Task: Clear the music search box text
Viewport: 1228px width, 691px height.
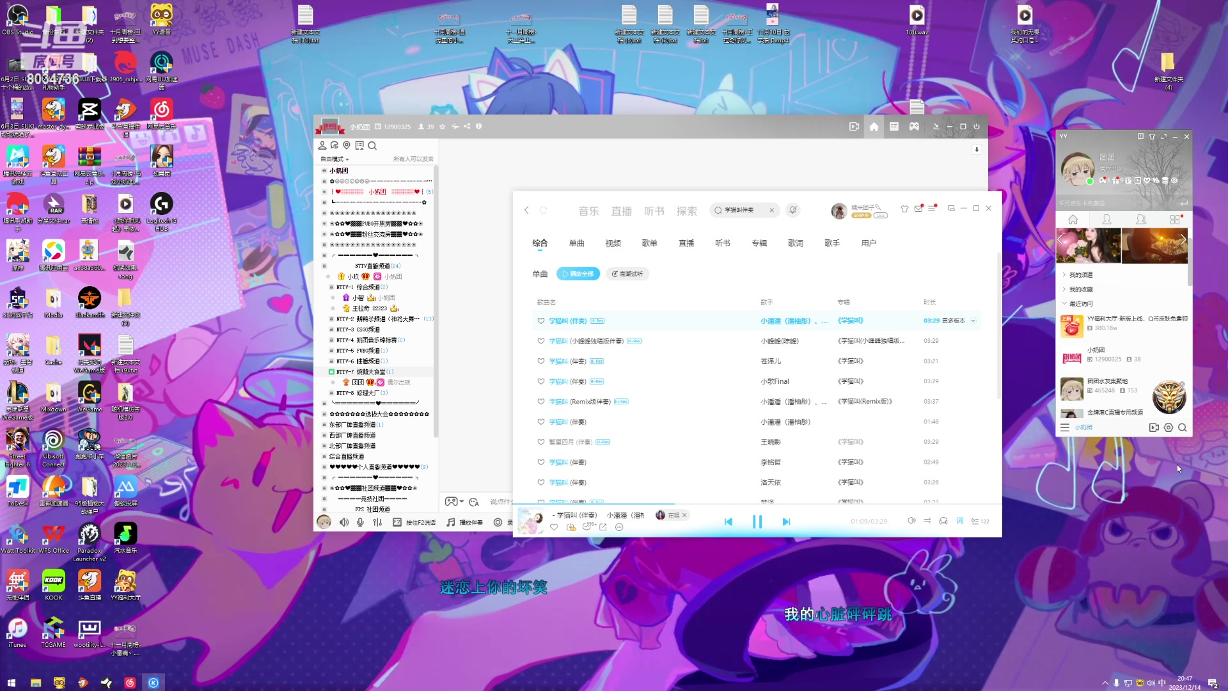Action: (771, 210)
